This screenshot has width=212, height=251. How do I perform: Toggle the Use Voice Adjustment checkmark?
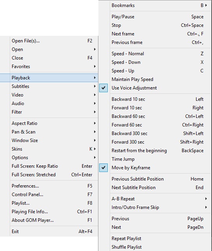pos(154,88)
